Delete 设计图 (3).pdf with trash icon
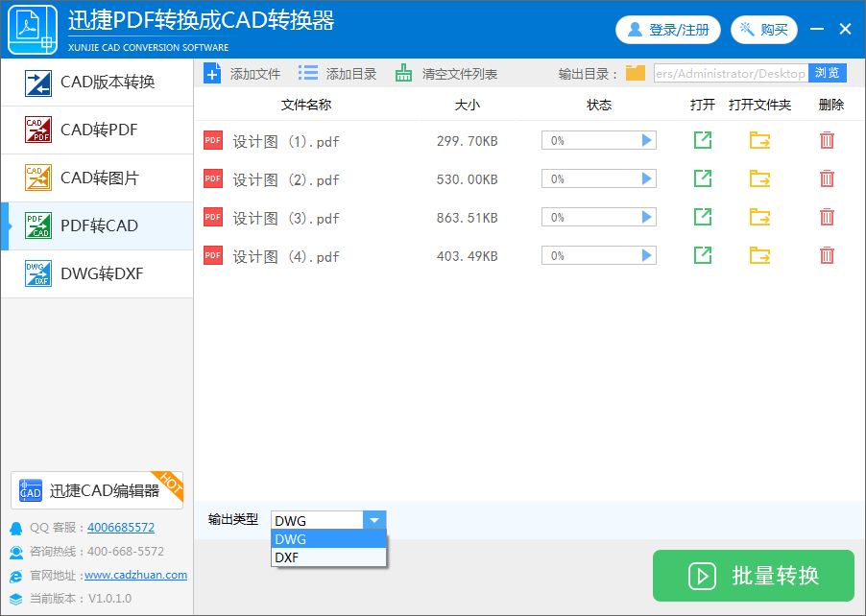 tap(827, 217)
